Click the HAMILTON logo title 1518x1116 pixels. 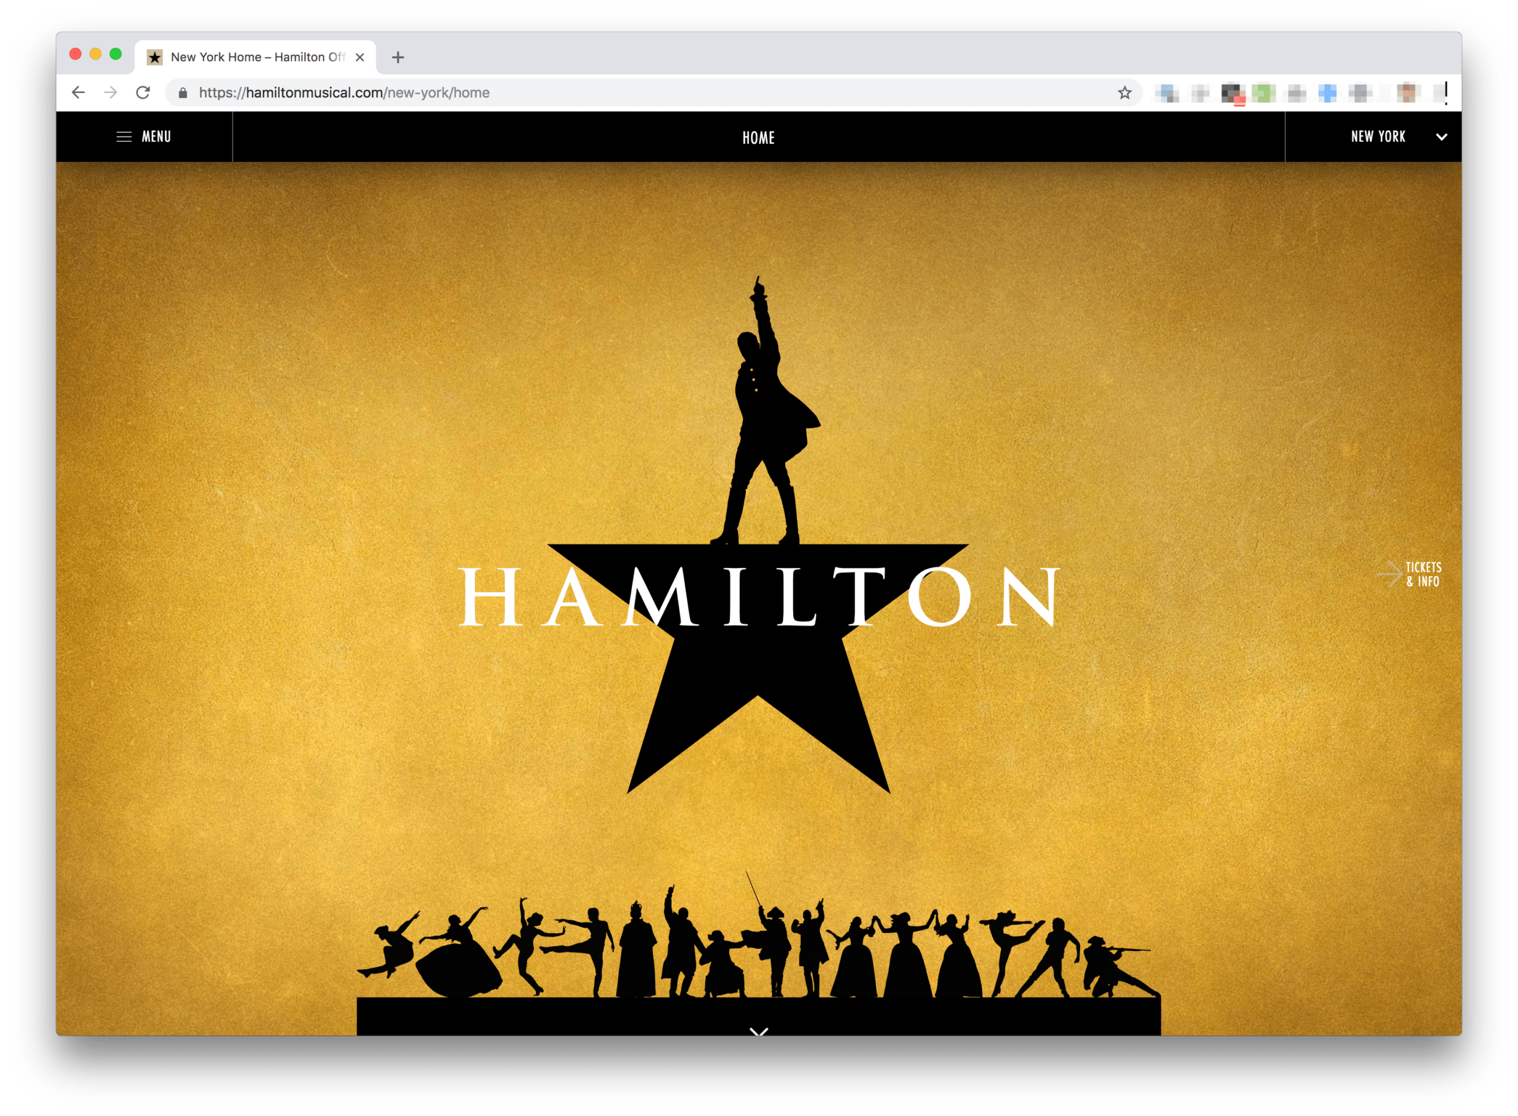[x=758, y=596]
